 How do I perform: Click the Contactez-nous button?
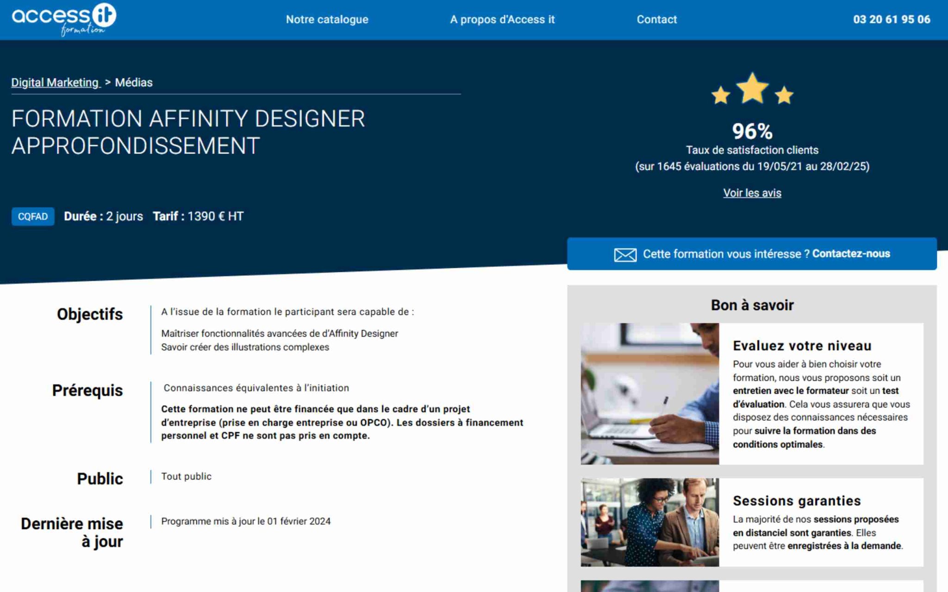(x=752, y=254)
